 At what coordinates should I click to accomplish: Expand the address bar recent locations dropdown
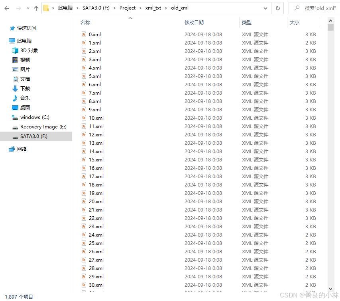coord(265,8)
